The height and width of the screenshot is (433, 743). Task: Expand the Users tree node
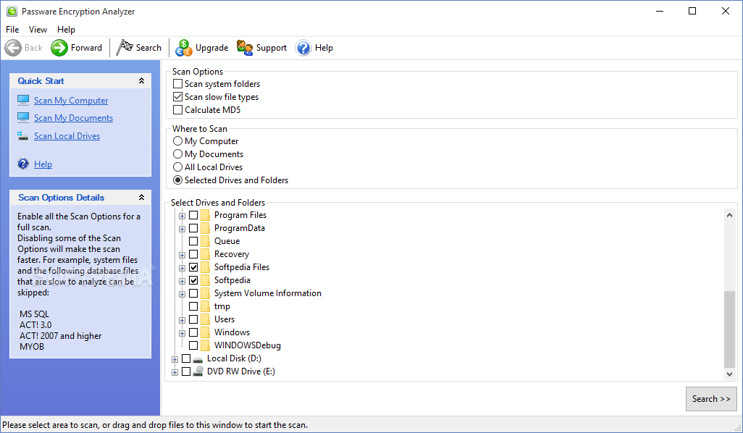[x=182, y=320]
